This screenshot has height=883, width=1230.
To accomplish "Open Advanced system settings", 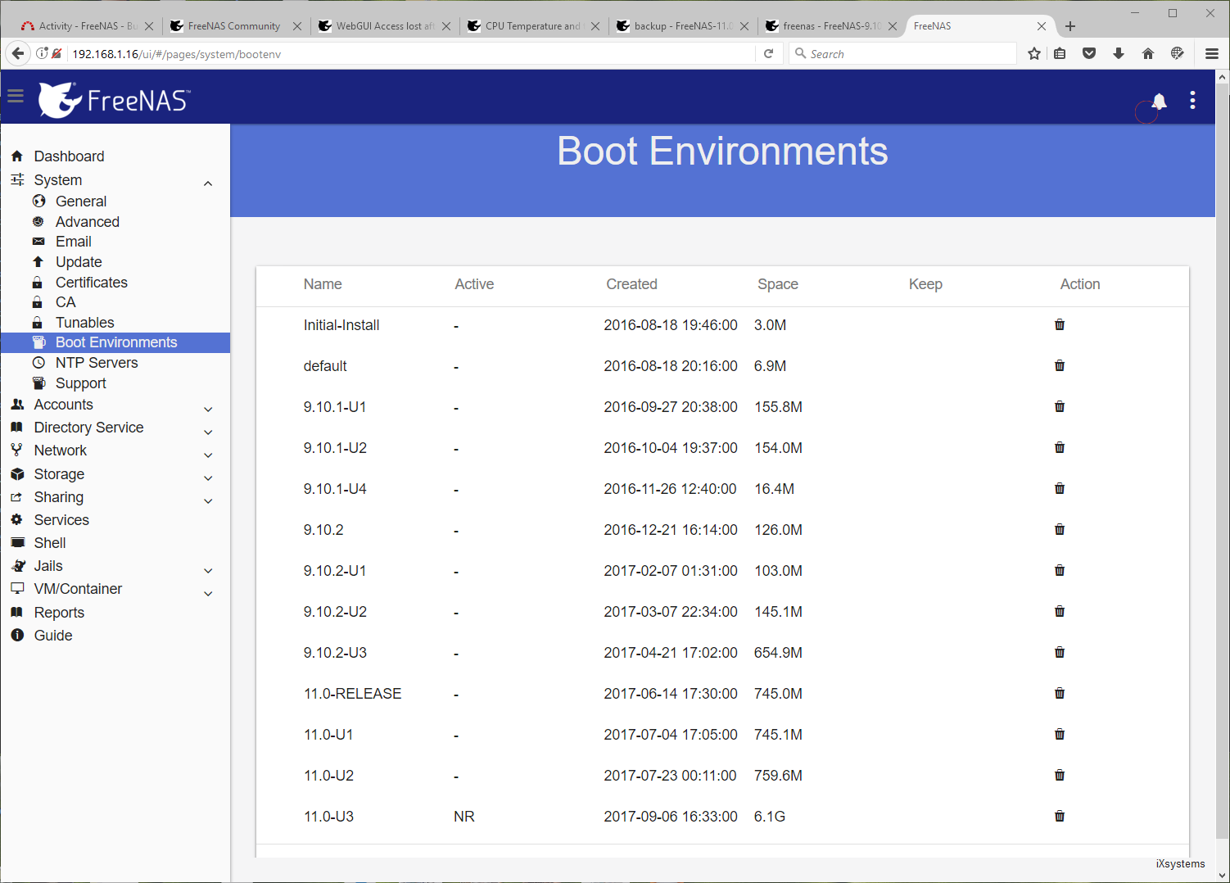I will (x=88, y=222).
